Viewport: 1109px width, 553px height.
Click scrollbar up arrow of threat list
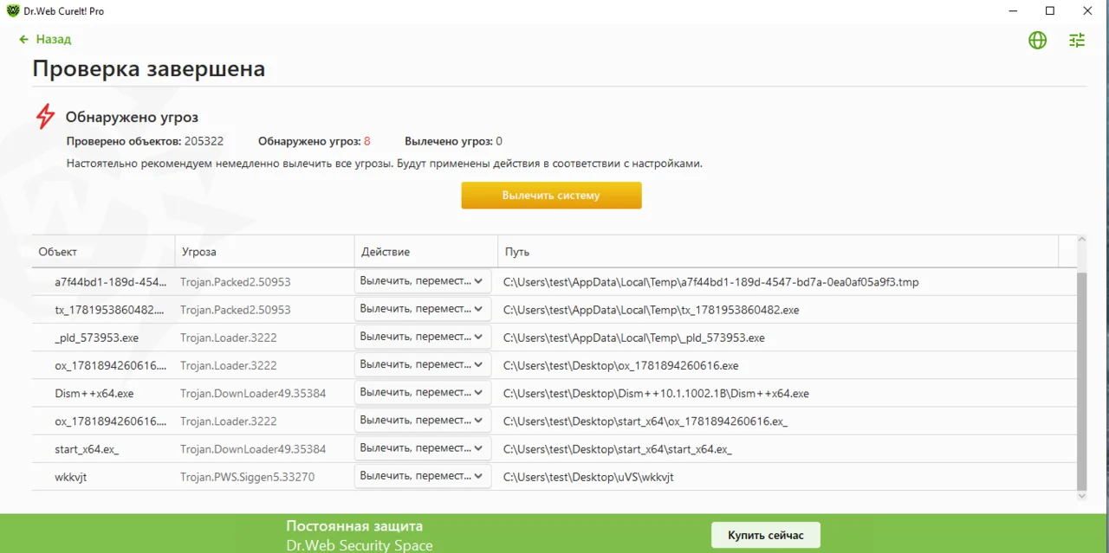1081,240
